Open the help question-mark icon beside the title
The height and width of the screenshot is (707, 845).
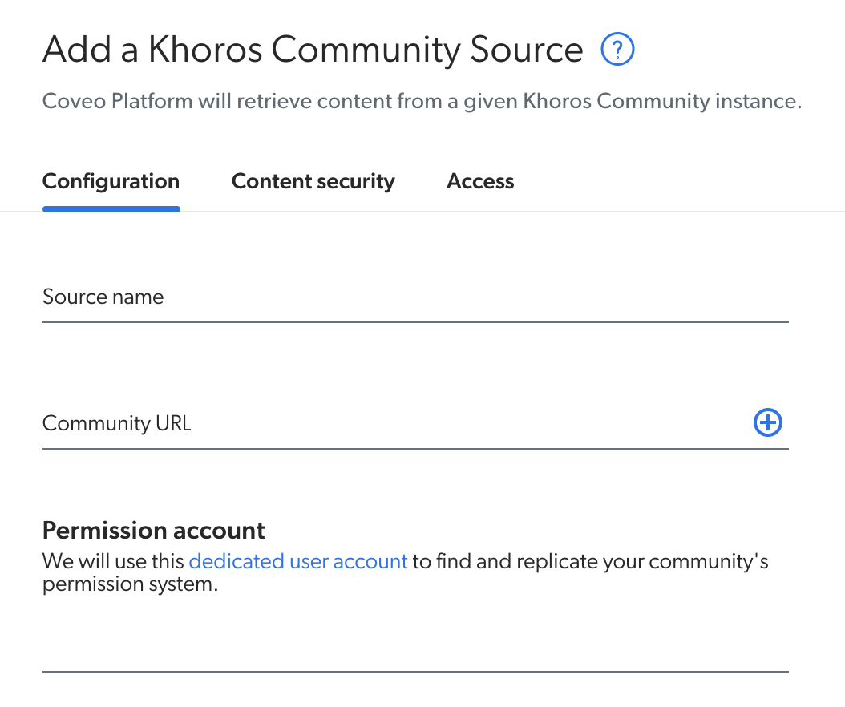pos(617,49)
